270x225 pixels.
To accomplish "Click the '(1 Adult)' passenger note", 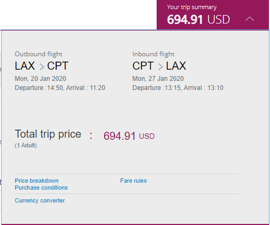I will [26, 145].
